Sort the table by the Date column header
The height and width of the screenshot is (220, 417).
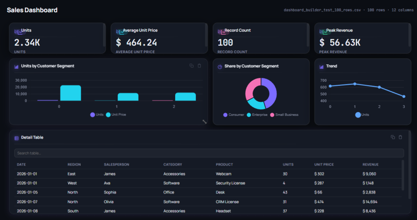pos(21,165)
